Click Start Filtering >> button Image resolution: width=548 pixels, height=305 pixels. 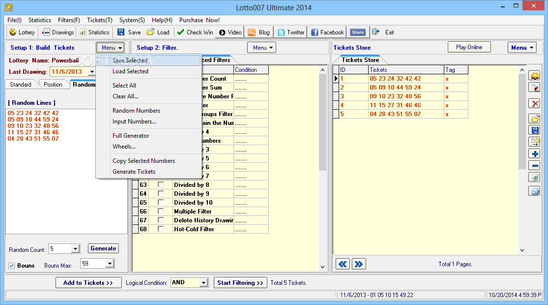(x=240, y=282)
